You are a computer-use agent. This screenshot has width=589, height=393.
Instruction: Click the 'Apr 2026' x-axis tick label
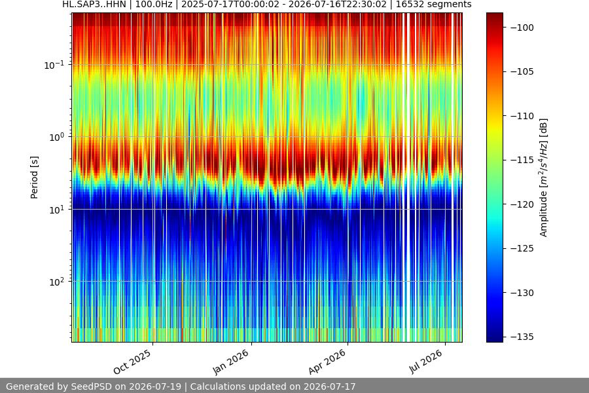pyautogui.click(x=327, y=362)
